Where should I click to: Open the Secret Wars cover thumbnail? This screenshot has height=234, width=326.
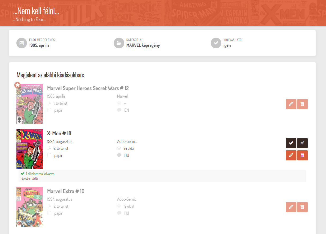click(30, 104)
